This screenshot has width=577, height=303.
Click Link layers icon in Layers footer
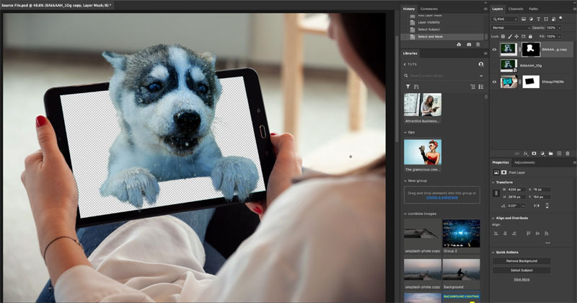tap(517, 154)
